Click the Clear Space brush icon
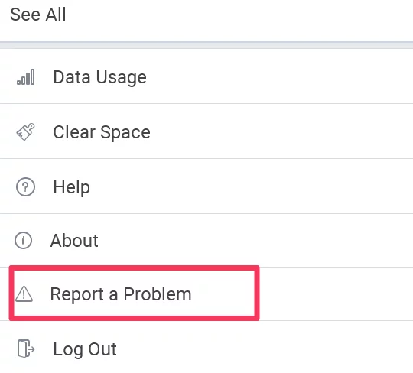This screenshot has height=373, width=413. coord(25,131)
